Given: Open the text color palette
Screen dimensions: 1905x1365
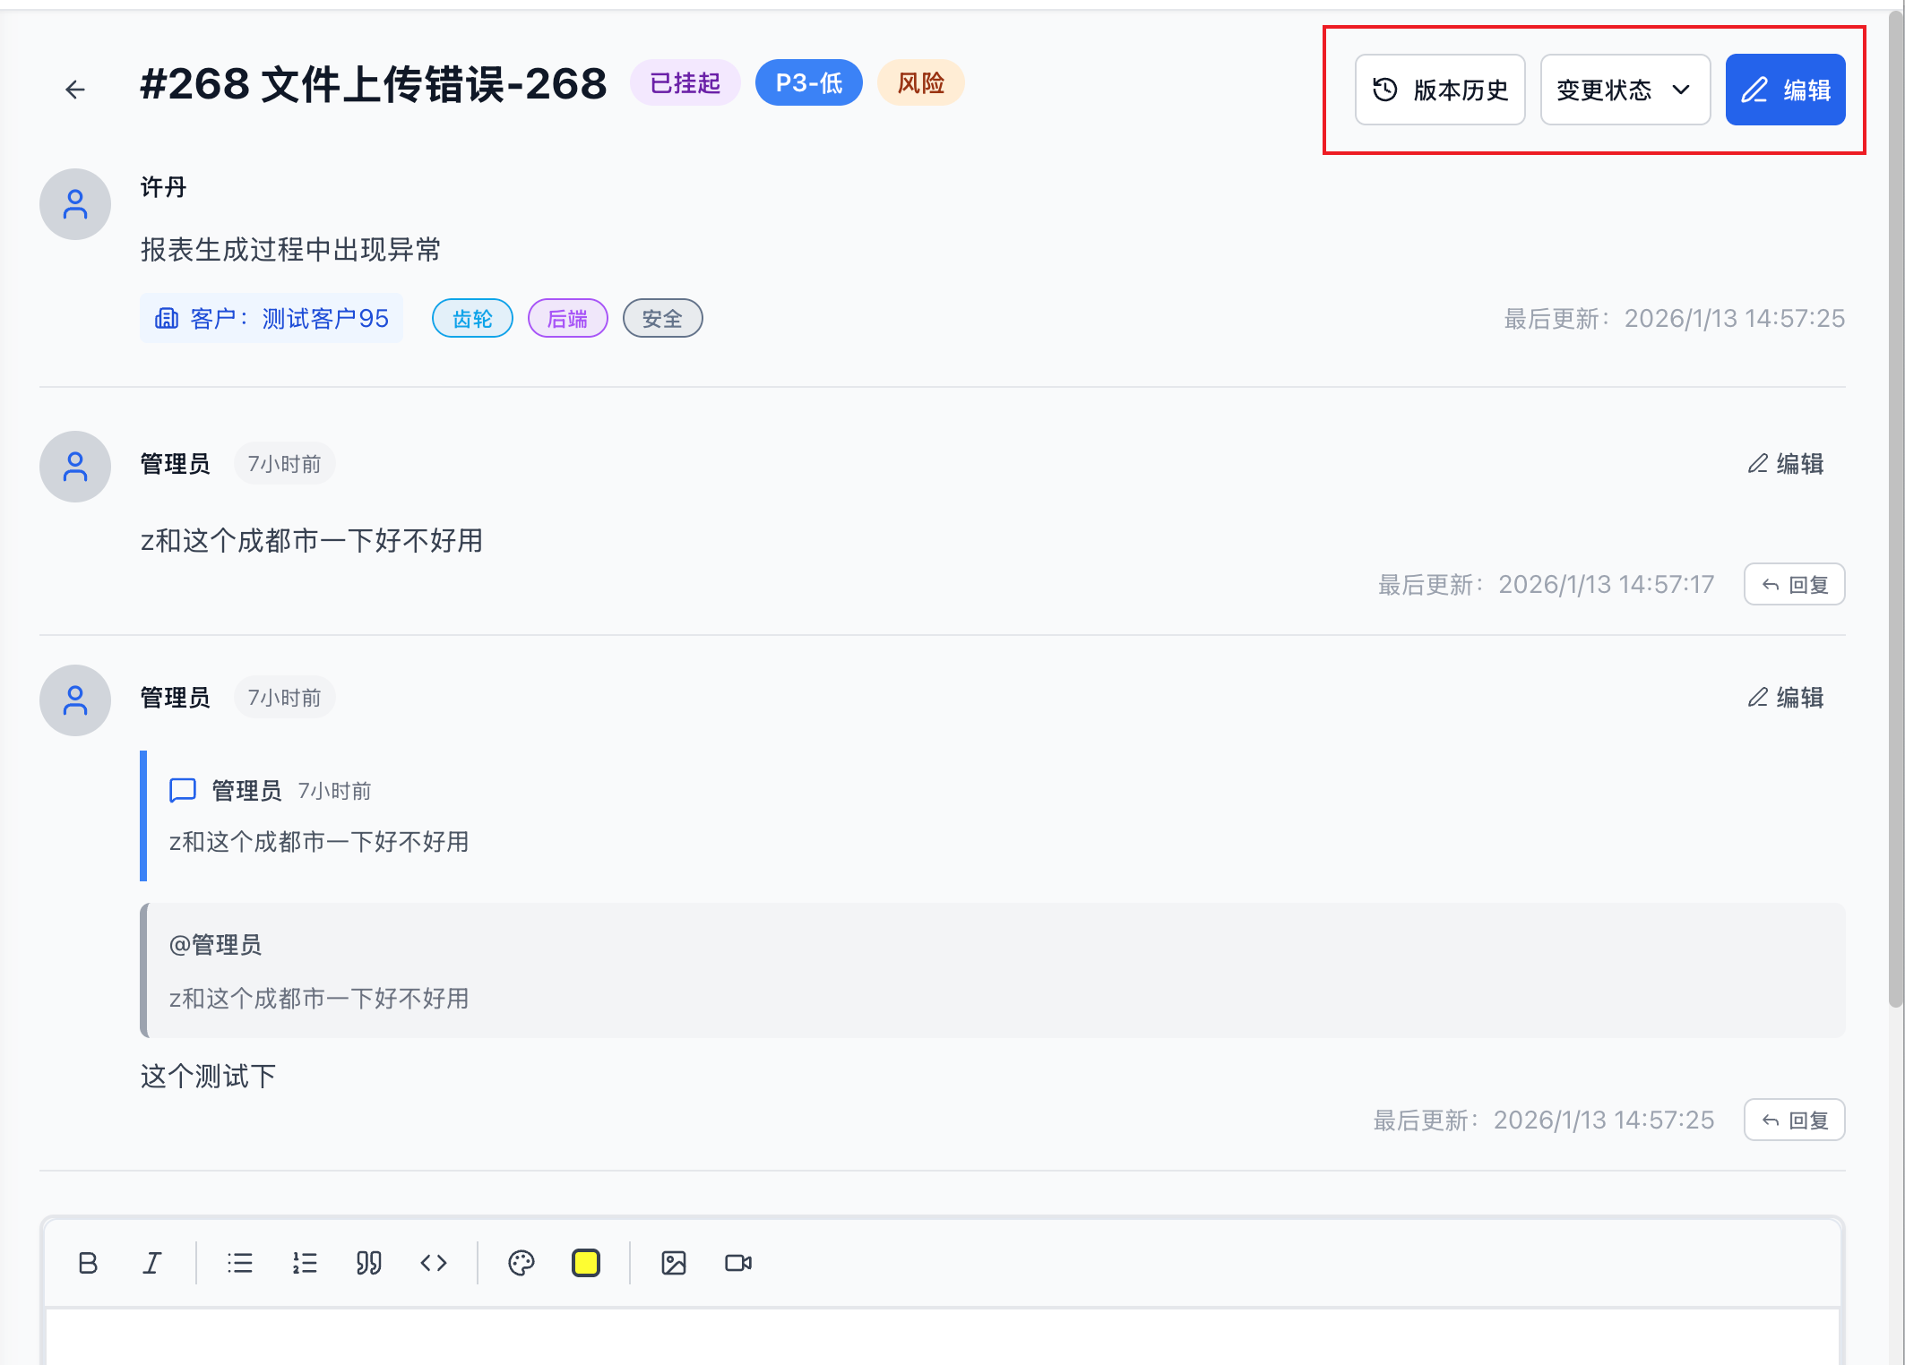Looking at the screenshot, I should tap(521, 1263).
